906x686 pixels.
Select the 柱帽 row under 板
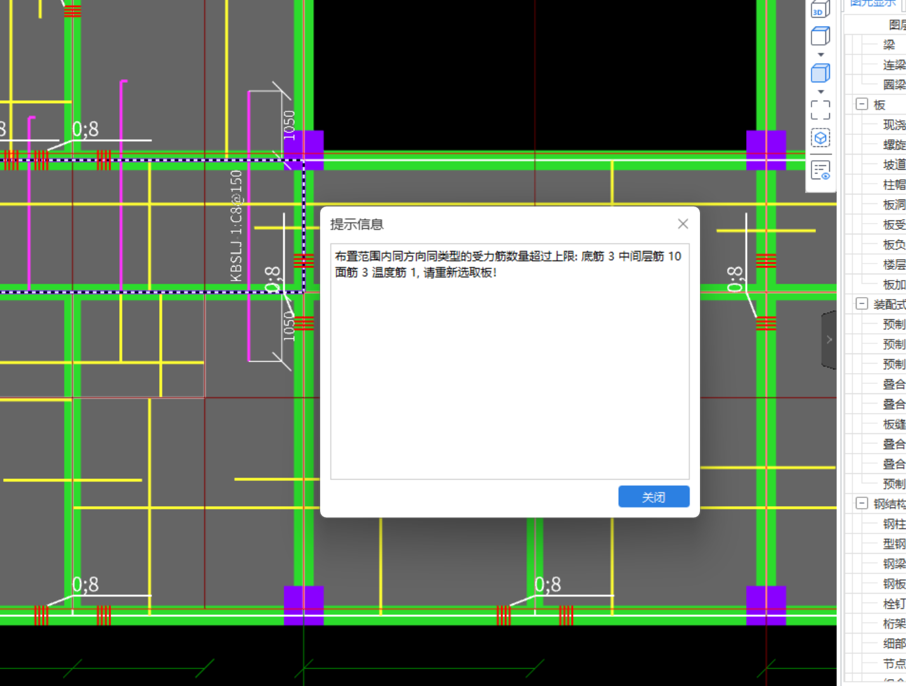pos(894,185)
